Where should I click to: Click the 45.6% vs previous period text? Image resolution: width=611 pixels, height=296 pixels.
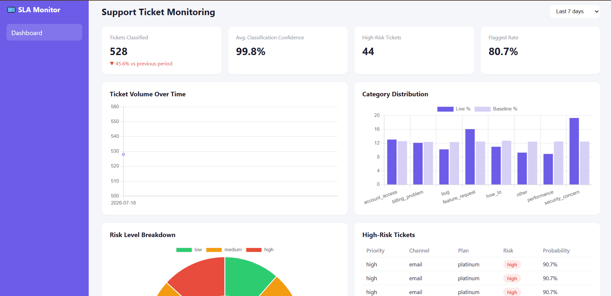tap(144, 64)
